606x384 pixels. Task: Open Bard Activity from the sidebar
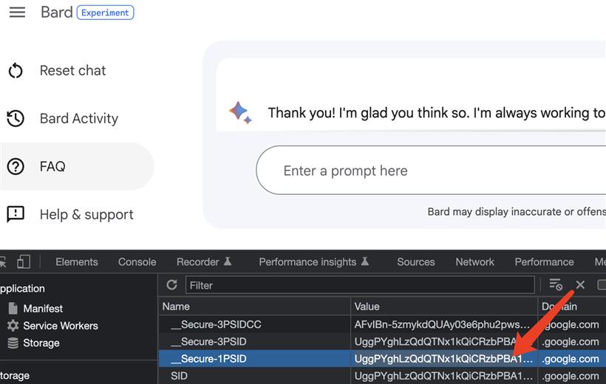click(79, 119)
